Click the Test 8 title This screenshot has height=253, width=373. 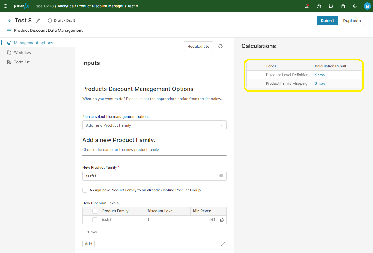tap(23, 21)
